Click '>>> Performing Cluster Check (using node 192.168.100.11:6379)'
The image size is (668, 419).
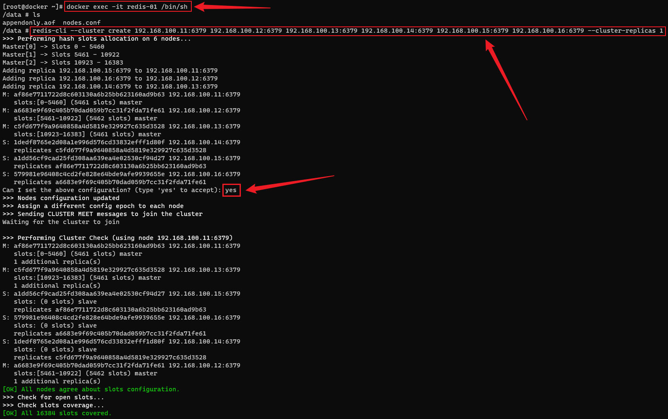click(117, 238)
